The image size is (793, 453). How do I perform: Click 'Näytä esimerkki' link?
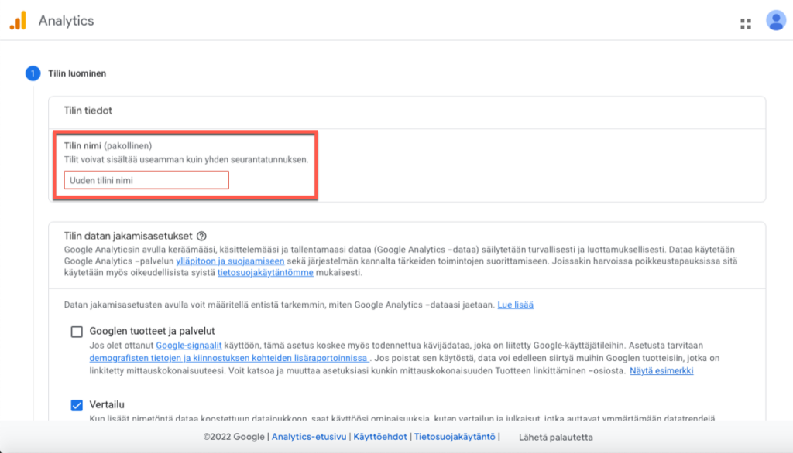pos(660,371)
